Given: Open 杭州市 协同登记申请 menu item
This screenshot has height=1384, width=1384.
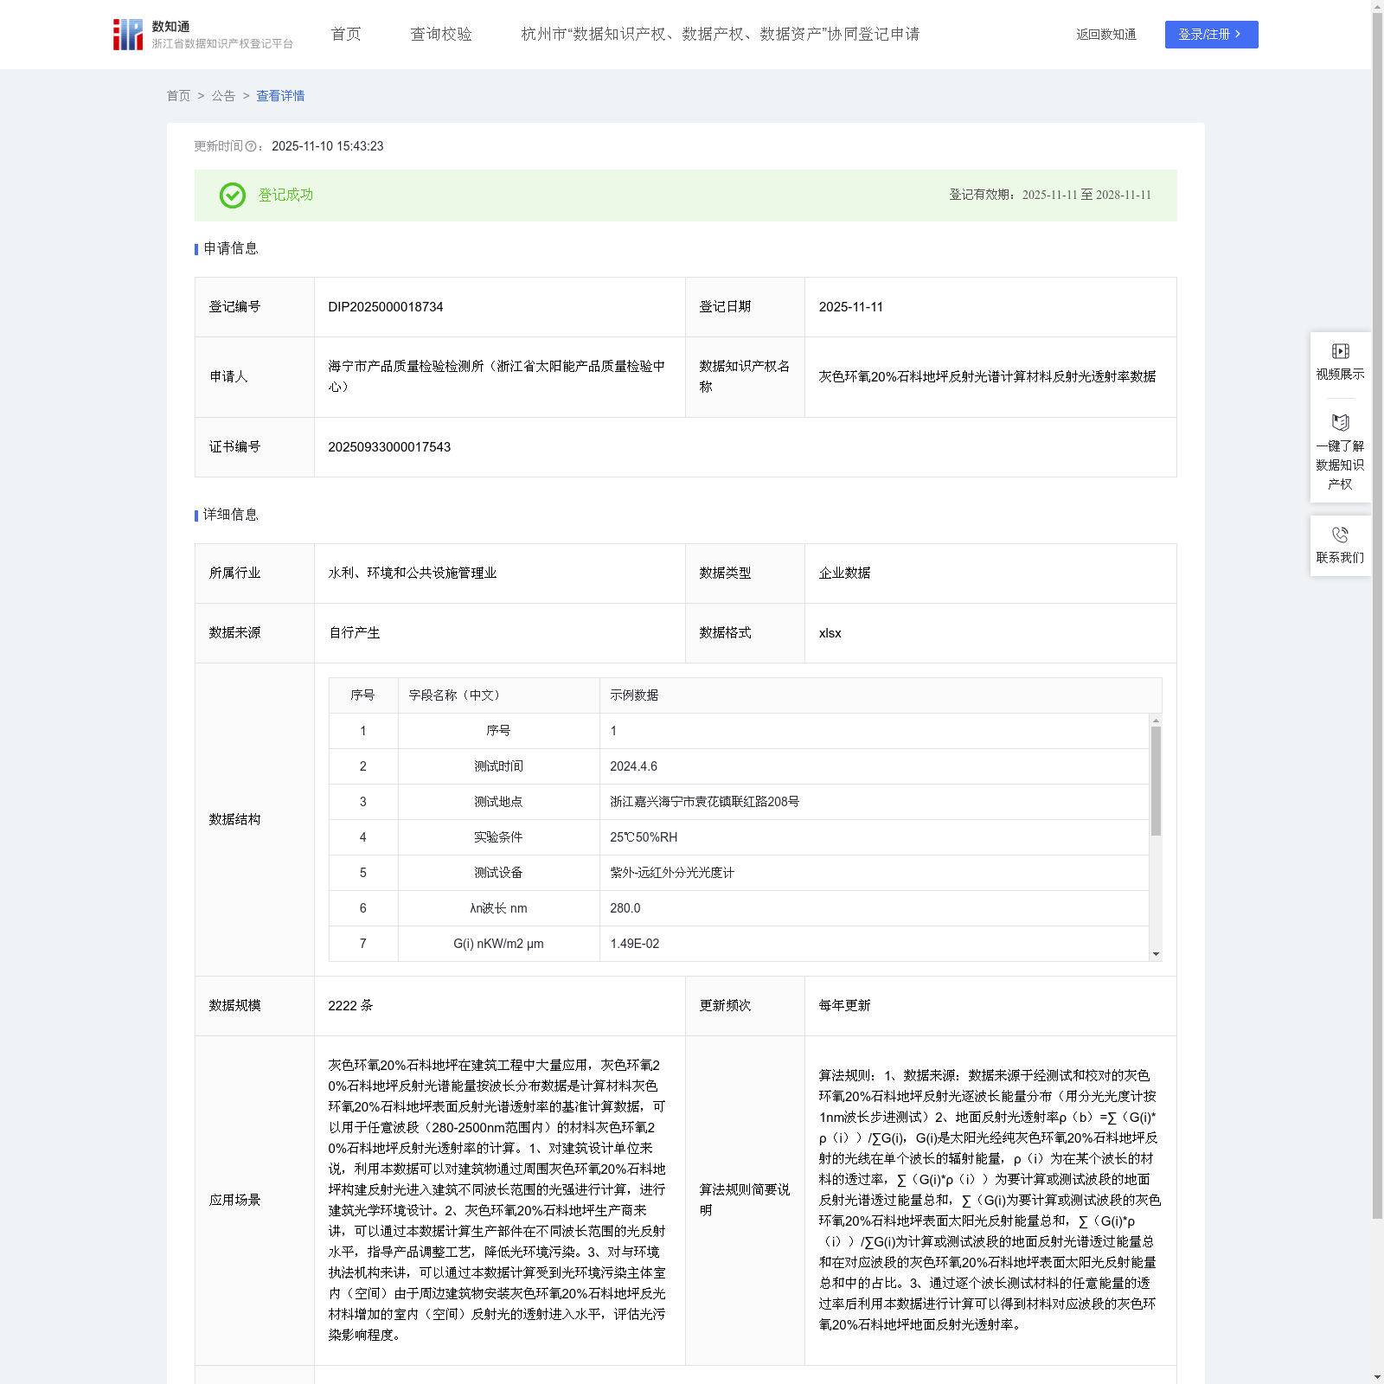Looking at the screenshot, I should coord(720,35).
